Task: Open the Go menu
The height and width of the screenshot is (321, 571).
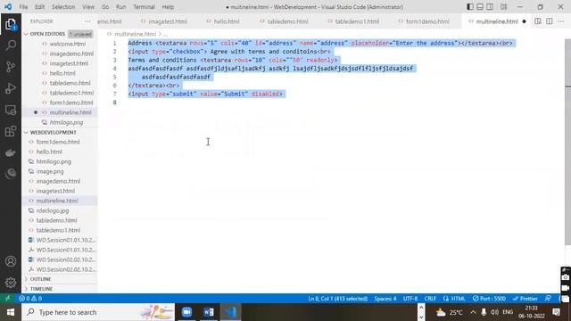Action: coord(105,7)
